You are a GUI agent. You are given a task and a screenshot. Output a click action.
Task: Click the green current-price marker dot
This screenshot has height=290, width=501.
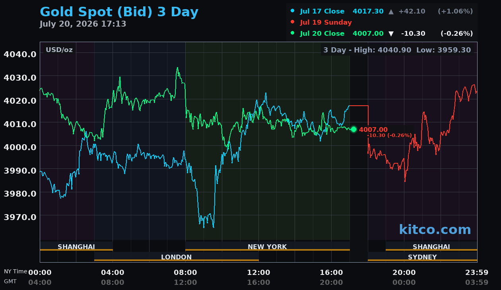(x=353, y=129)
